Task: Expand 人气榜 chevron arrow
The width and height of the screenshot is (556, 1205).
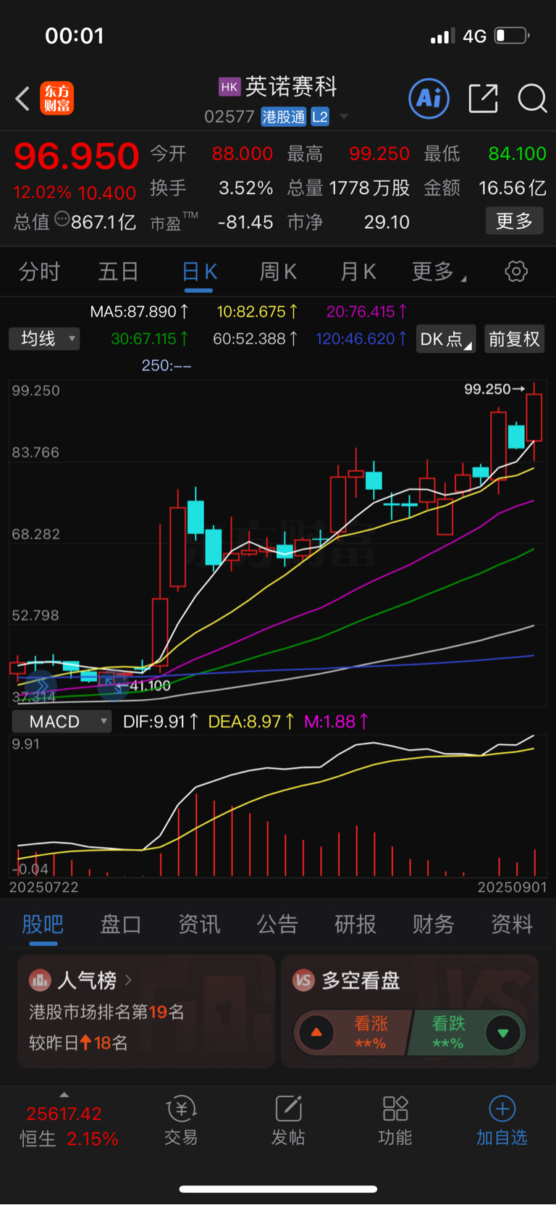Action: coord(128,980)
